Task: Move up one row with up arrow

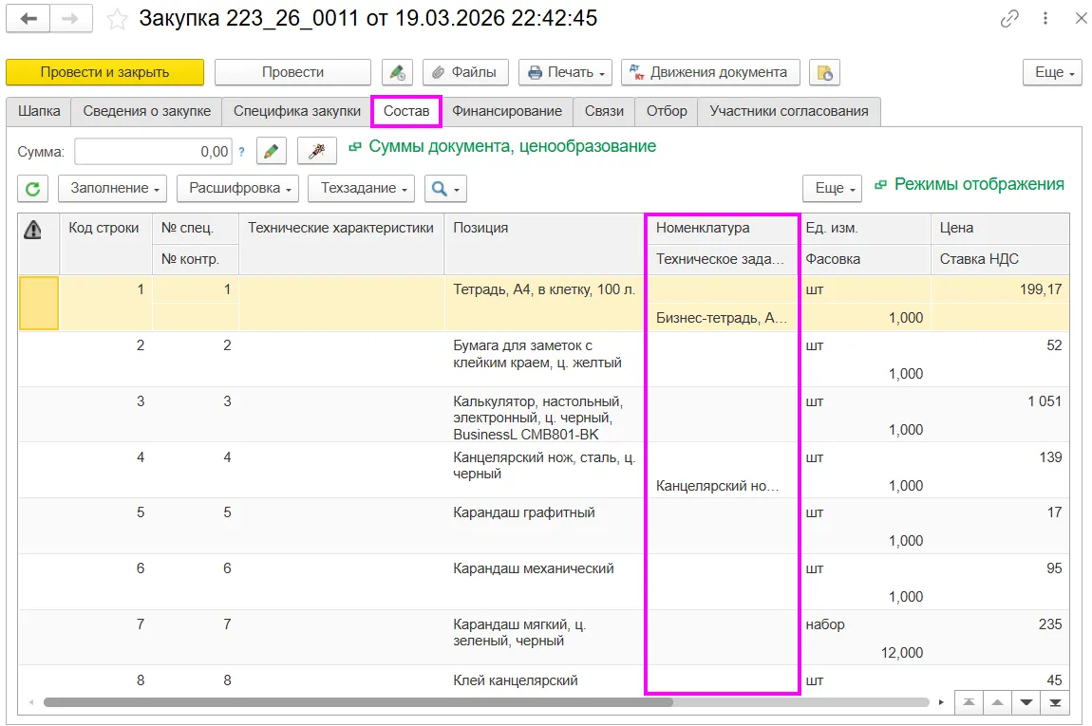Action: 997,702
